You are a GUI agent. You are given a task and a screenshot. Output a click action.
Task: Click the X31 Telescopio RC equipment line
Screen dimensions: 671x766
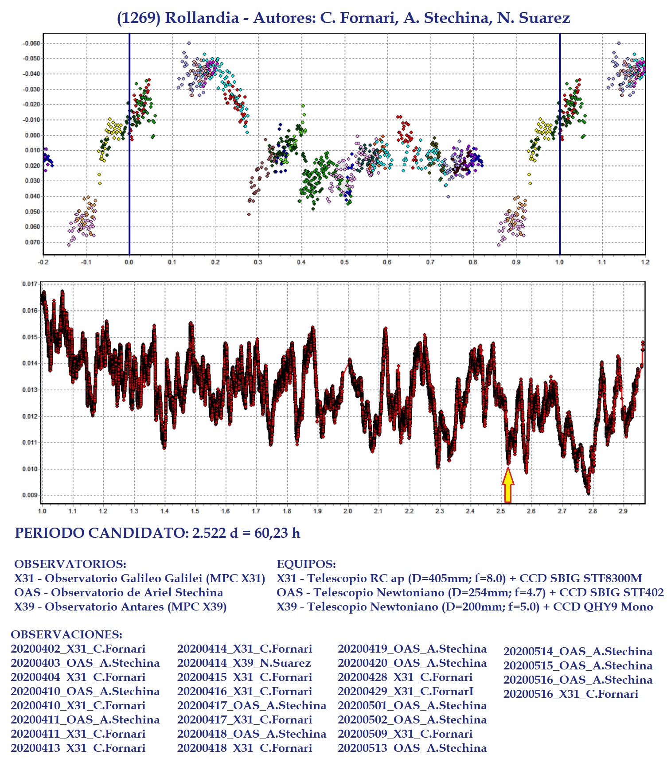tap(459, 578)
